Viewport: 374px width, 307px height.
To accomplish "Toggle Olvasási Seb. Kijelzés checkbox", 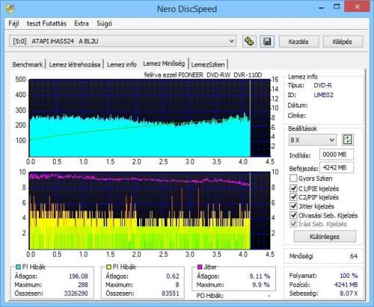I will tap(293, 215).
